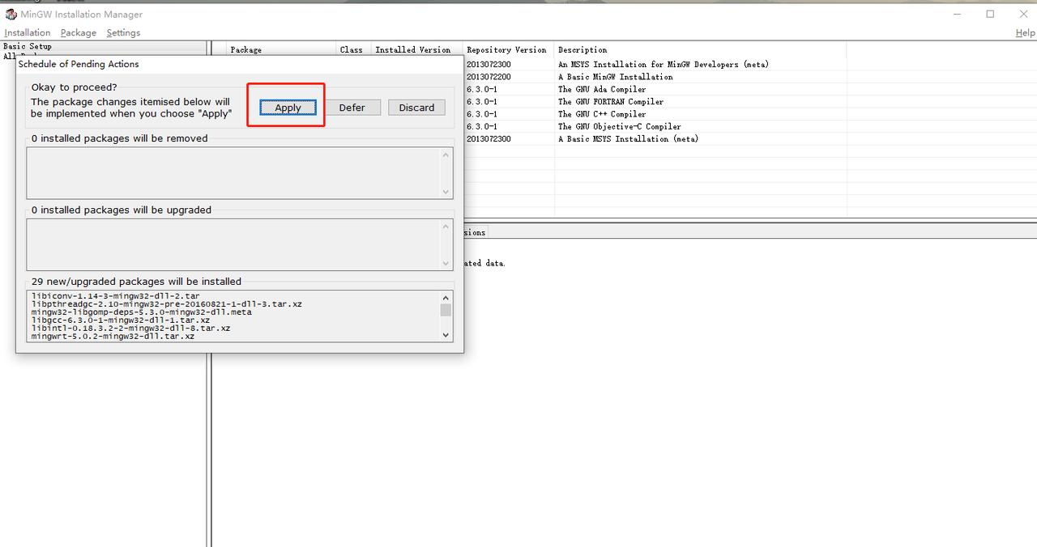Click Apply to implement package changes
Screen dimensions: 1037x547
coord(288,108)
